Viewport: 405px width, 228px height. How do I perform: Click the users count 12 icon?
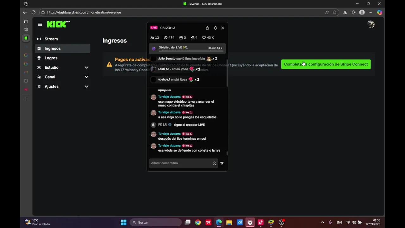[154, 37]
